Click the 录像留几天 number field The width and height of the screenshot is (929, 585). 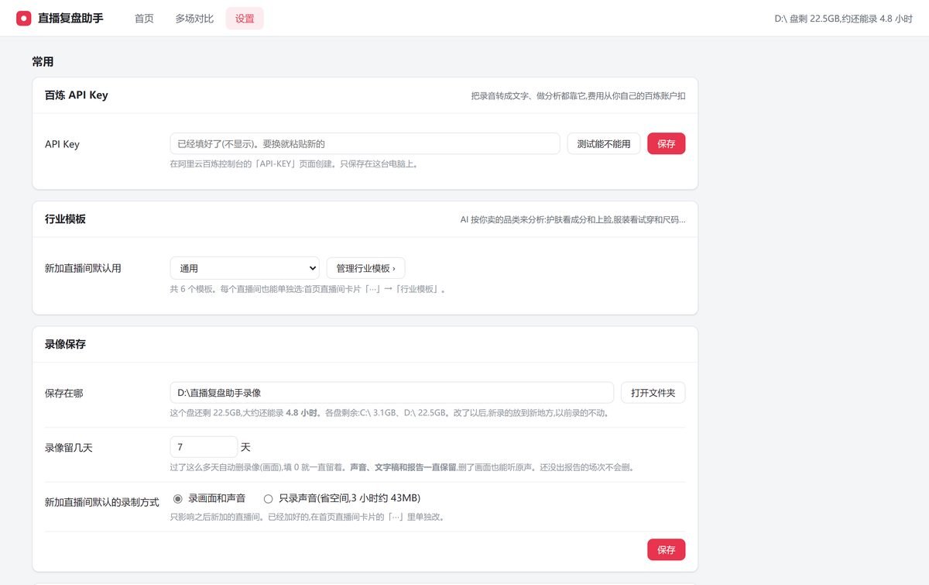click(x=204, y=447)
